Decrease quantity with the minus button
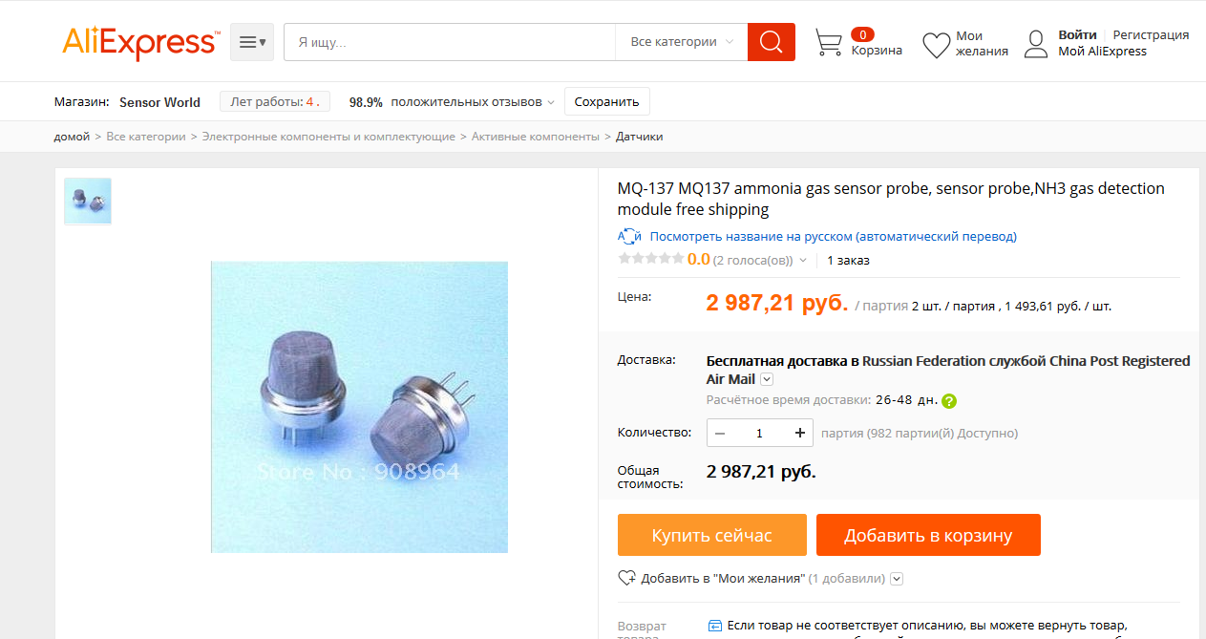This screenshot has height=639, width=1206. tap(720, 433)
